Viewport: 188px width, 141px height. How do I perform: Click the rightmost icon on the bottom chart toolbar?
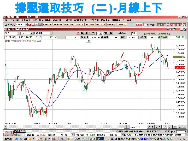pyautogui.click(x=184, y=127)
